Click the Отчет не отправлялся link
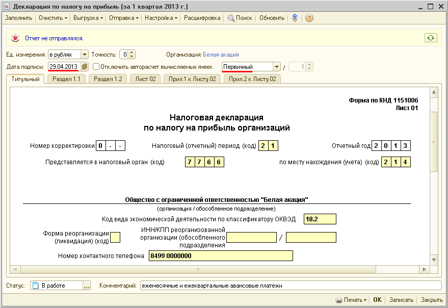Screen dimensions: 448x308 pos(55,38)
